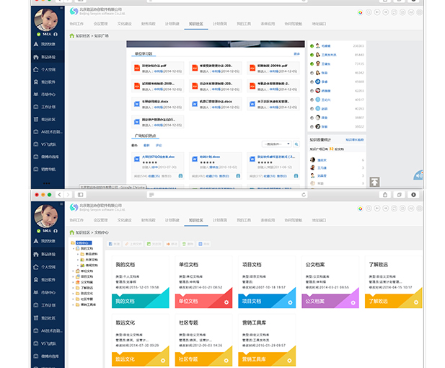Open 工作计划 in the upper sidebar
This screenshot has height=368, width=445.
point(48,106)
